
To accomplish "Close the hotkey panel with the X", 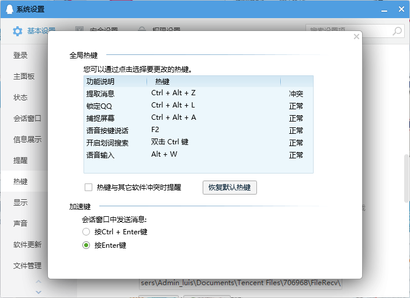I will click(356, 37).
